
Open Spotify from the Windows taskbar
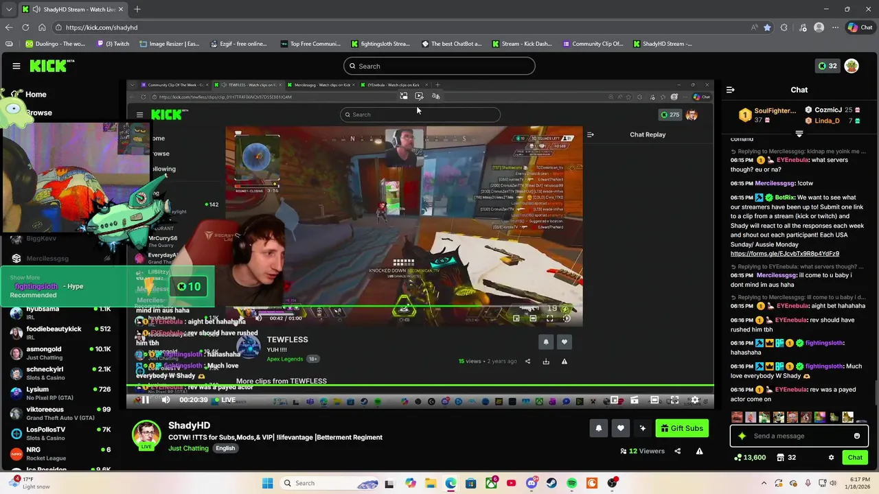click(x=572, y=483)
